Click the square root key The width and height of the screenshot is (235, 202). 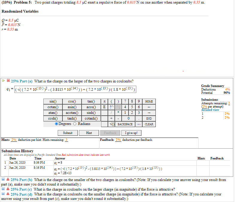pyautogui.click(x=111, y=124)
